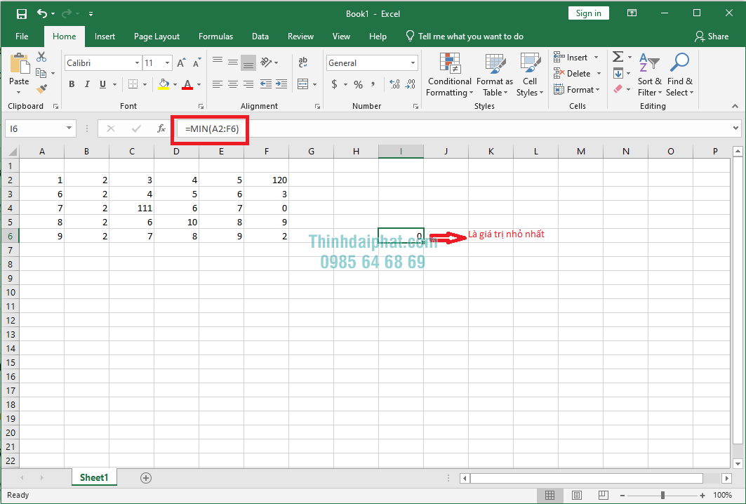Add a new sheet with plus icon

pyautogui.click(x=146, y=477)
